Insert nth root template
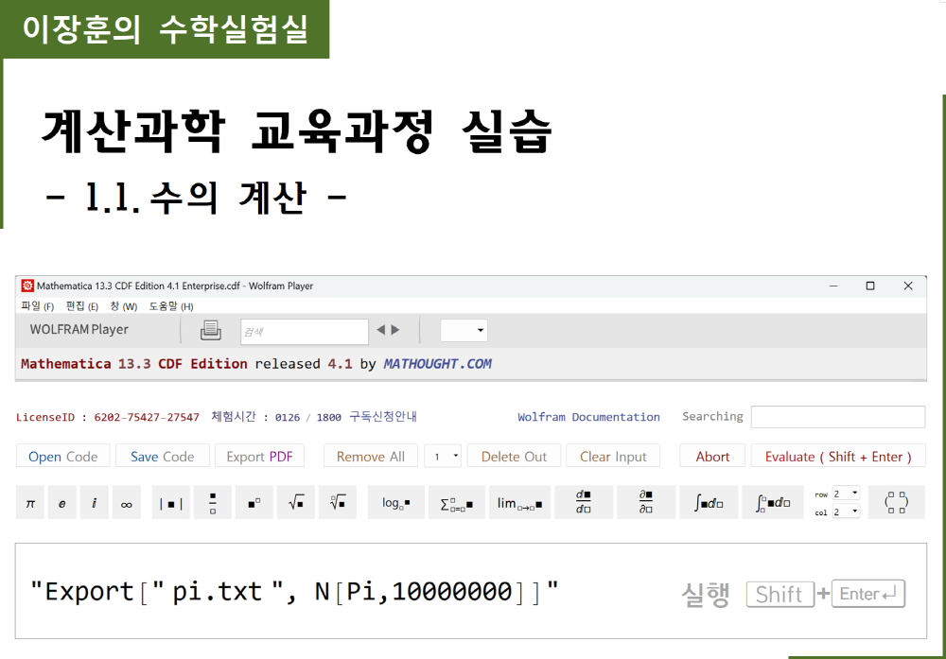Screen dimensions: 946x659 point(338,503)
